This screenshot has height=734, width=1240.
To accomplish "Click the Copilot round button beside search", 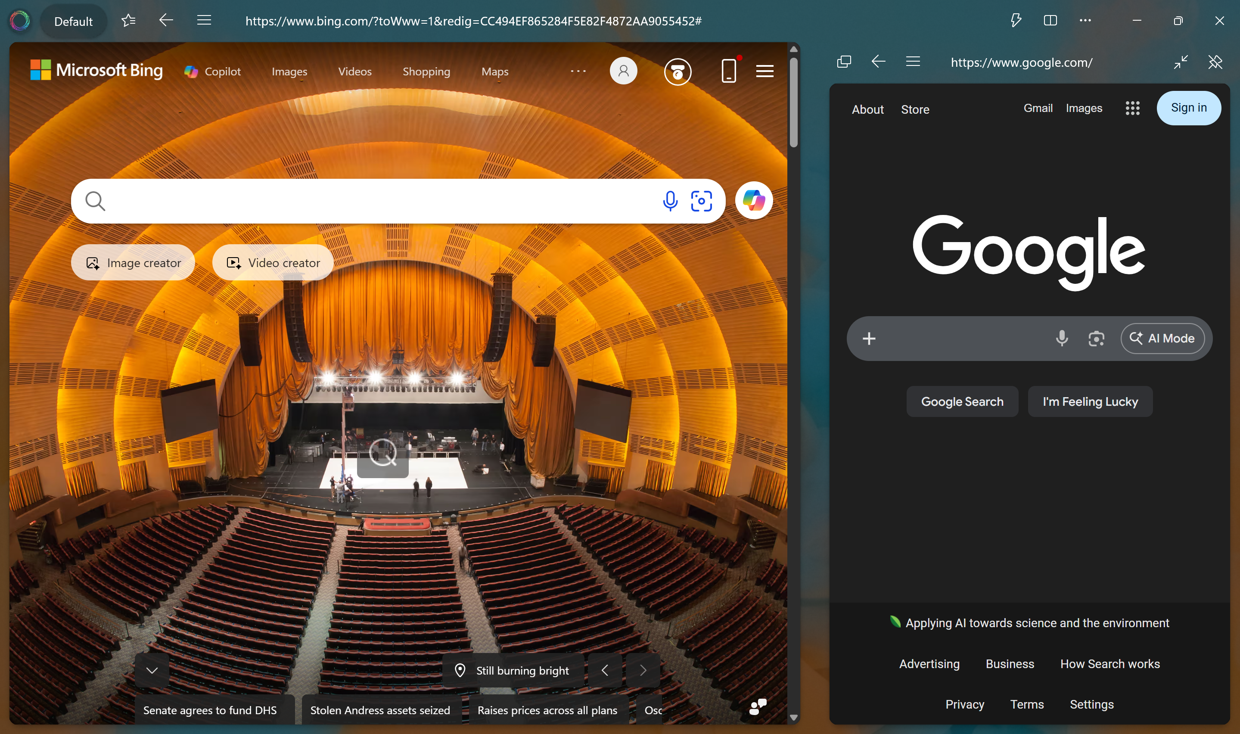I will (x=753, y=200).
